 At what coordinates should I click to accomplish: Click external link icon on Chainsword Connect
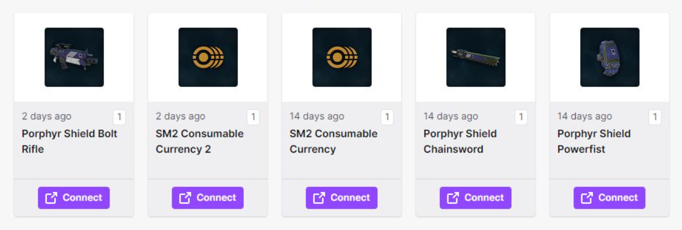coord(453,198)
